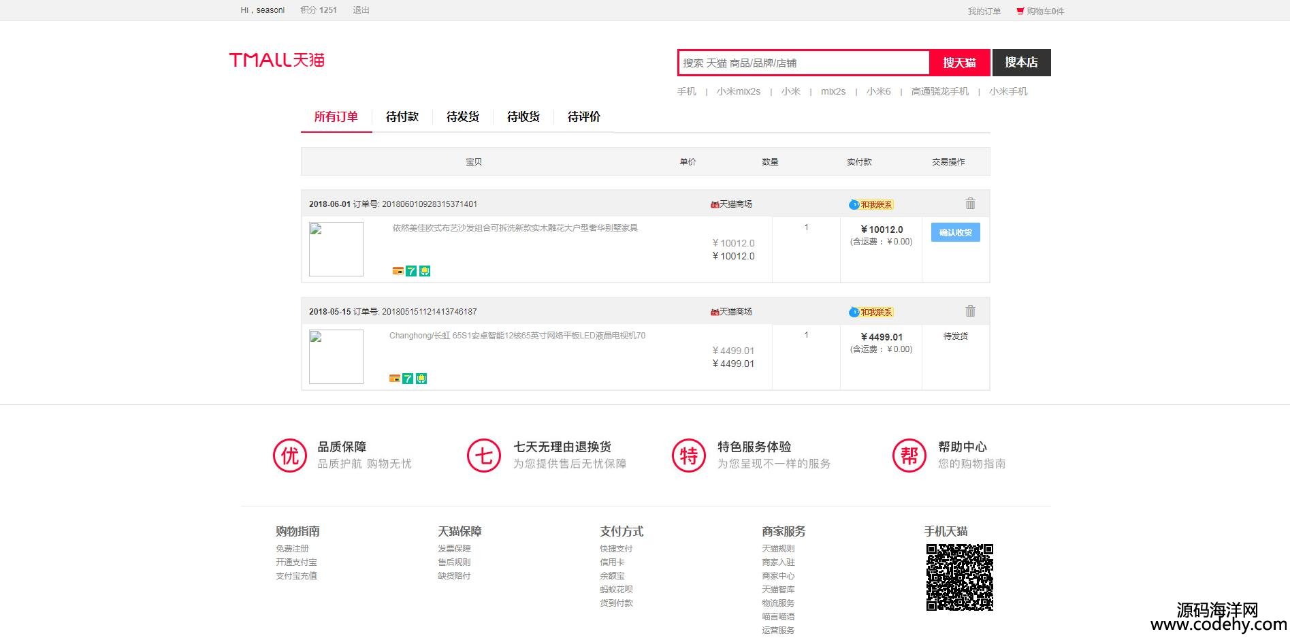Click 喵言喵语 footer link
The image size is (1290, 638).
pos(778,617)
